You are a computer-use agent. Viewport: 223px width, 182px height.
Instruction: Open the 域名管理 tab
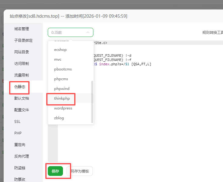point(22,29)
